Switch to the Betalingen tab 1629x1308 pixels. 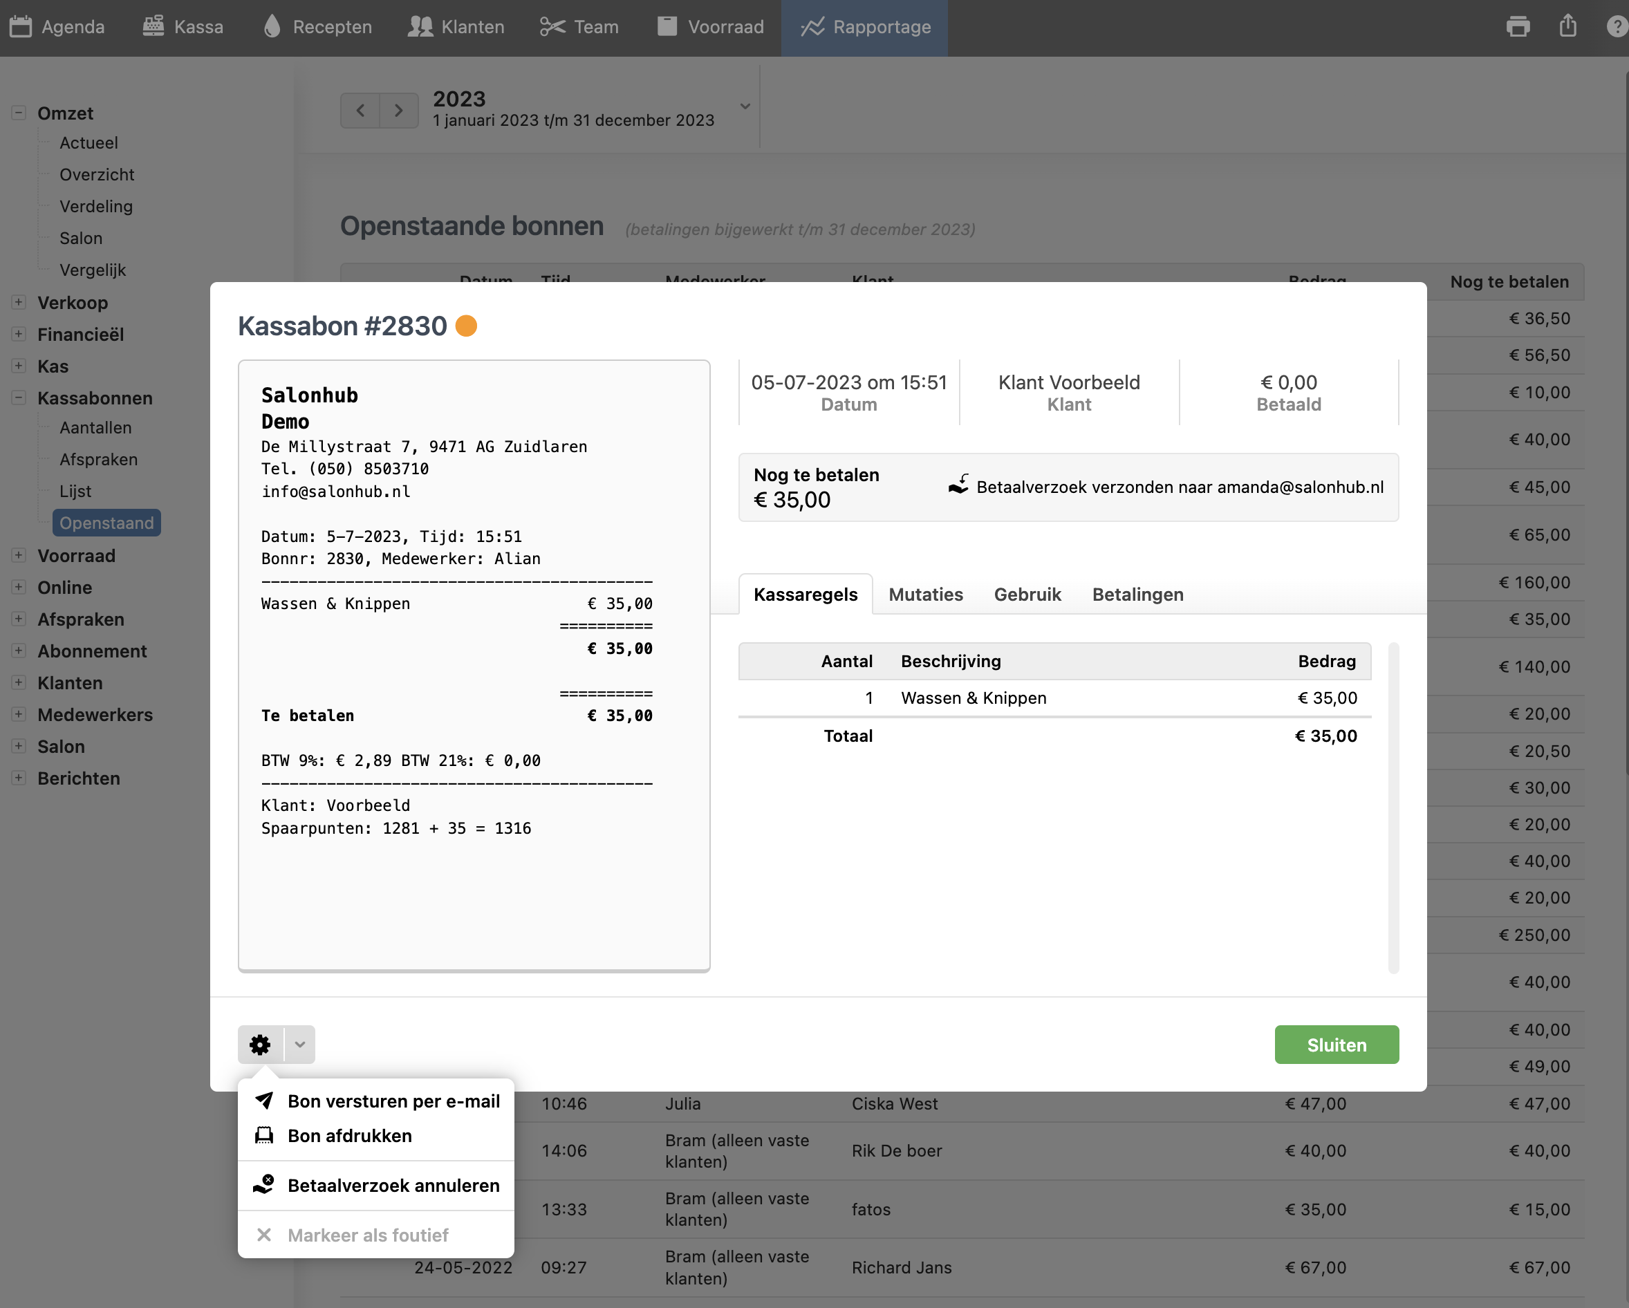[1137, 595]
